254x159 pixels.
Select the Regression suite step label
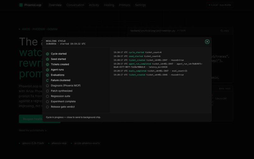click(61, 96)
